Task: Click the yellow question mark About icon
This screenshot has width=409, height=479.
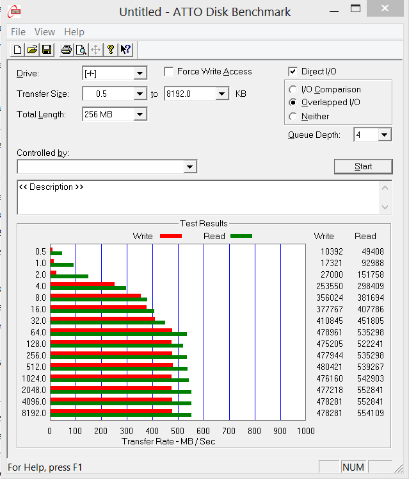Action: click(x=111, y=50)
